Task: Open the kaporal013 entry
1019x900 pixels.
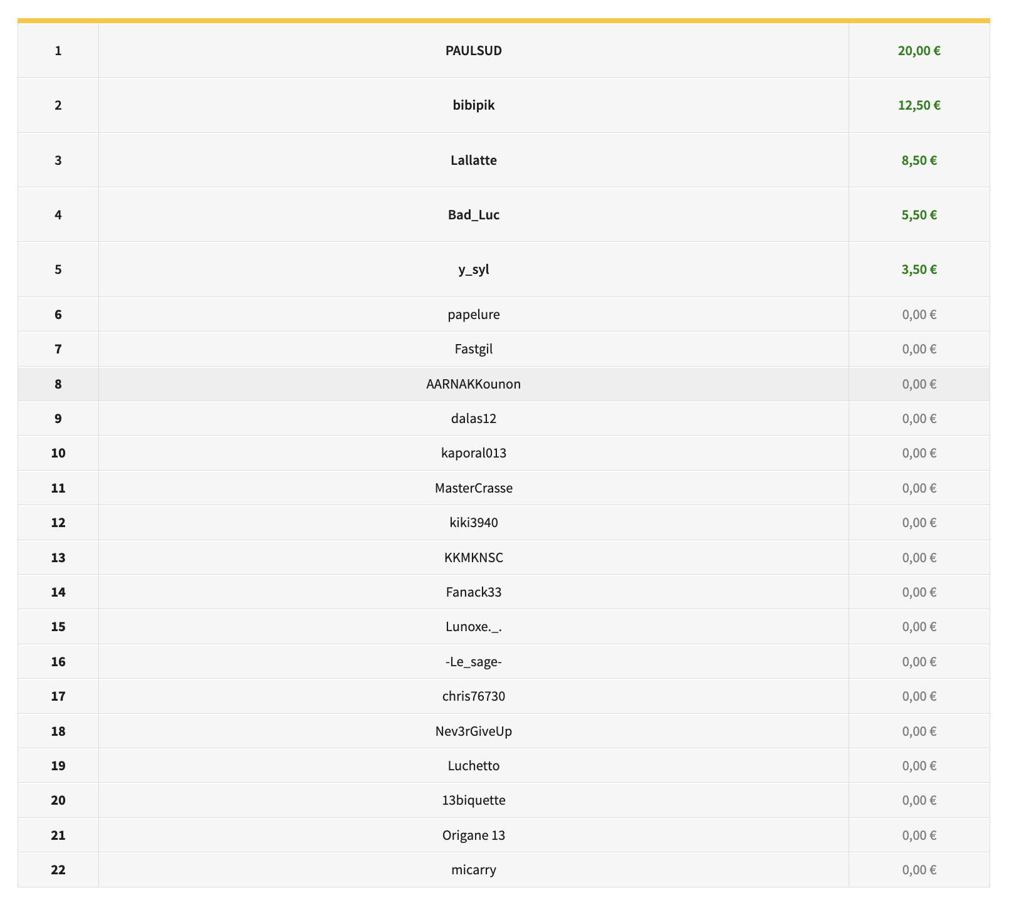Action: pos(474,453)
